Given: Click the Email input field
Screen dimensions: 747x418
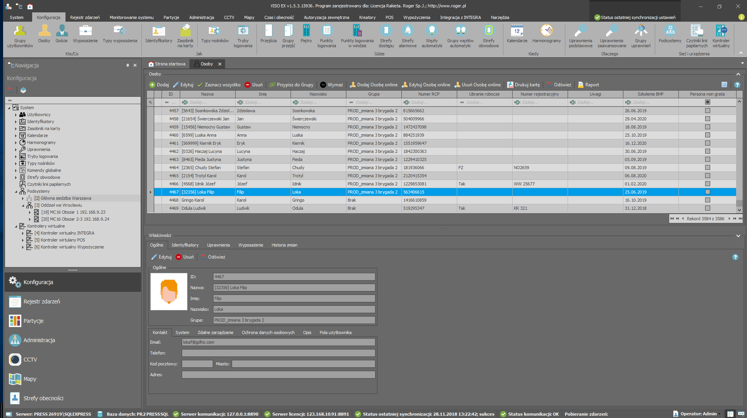Looking at the screenshot, I should [x=278, y=342].
